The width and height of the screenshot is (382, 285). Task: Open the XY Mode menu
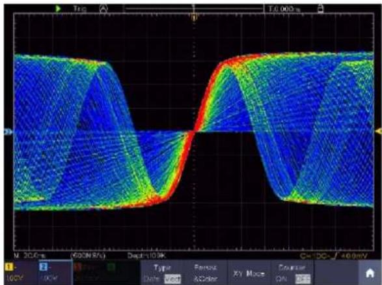249,273
